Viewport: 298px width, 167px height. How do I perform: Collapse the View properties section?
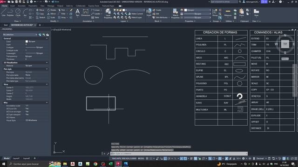tap(47, 84)
